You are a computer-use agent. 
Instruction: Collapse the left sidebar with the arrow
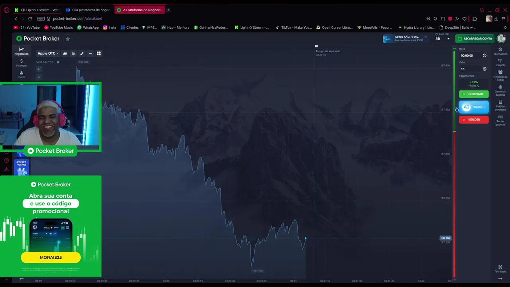click(x=22, y=279)
